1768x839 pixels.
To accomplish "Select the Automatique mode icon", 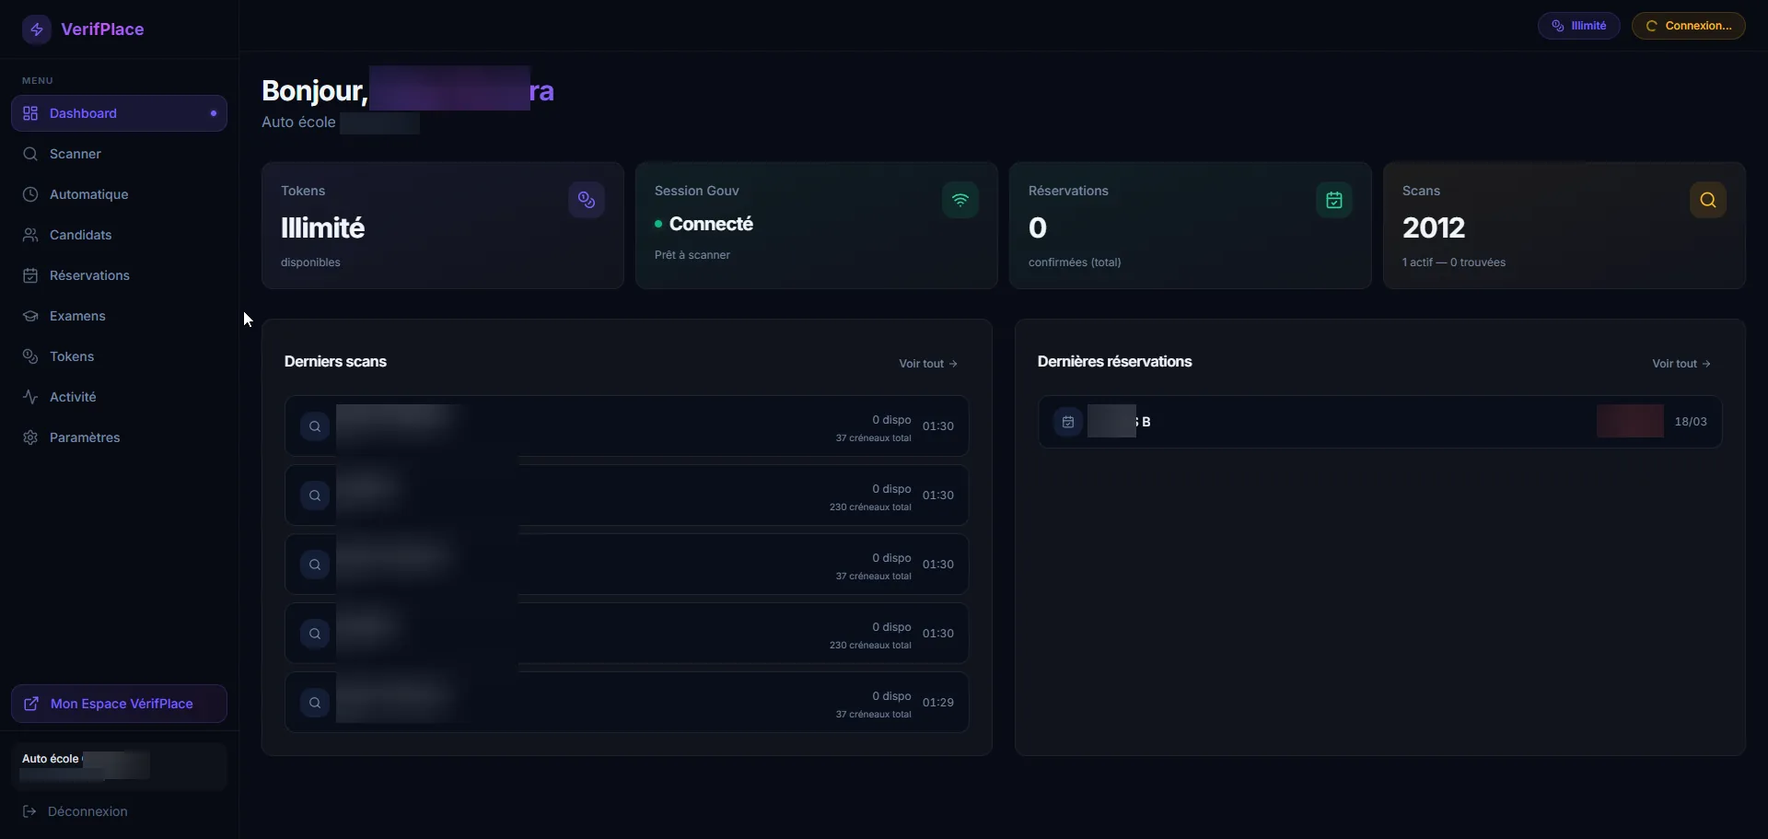I will click(29, 194).
